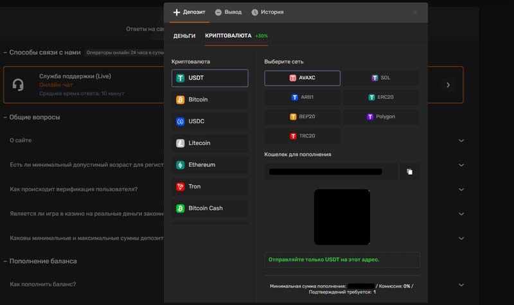Click the copy wallet address icon

(x=409, y=172)
